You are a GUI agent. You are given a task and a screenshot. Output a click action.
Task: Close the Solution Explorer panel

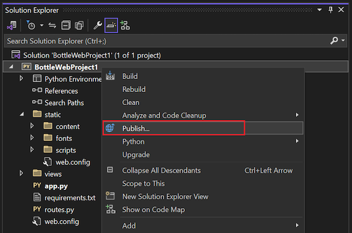pyautogui.click(x=341, y=10)
